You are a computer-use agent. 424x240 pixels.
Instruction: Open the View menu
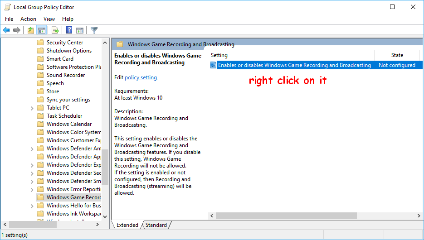click(x=49, y=19)
